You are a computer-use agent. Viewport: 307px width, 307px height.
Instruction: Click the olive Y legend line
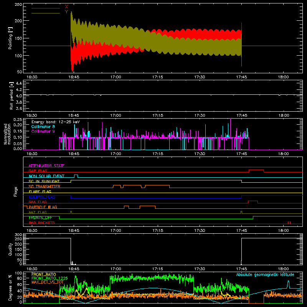[x=46, y=13]
